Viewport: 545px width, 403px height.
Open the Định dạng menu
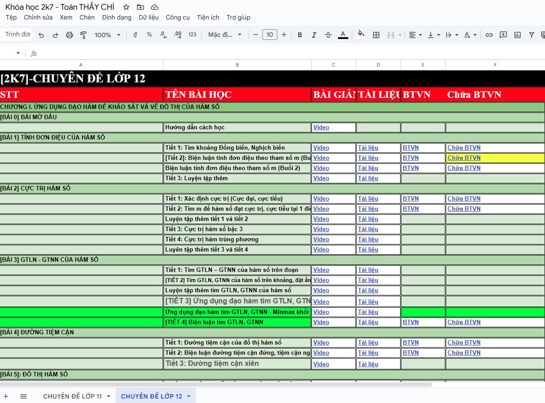(x=117, y=17)
